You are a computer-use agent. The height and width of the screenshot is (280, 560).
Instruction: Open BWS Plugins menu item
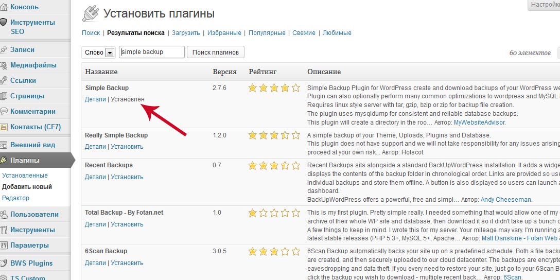pyautogui.click(x=31, y=263)
